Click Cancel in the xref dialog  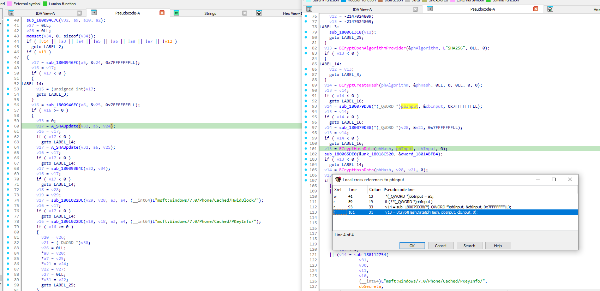(x=440, y=246)
